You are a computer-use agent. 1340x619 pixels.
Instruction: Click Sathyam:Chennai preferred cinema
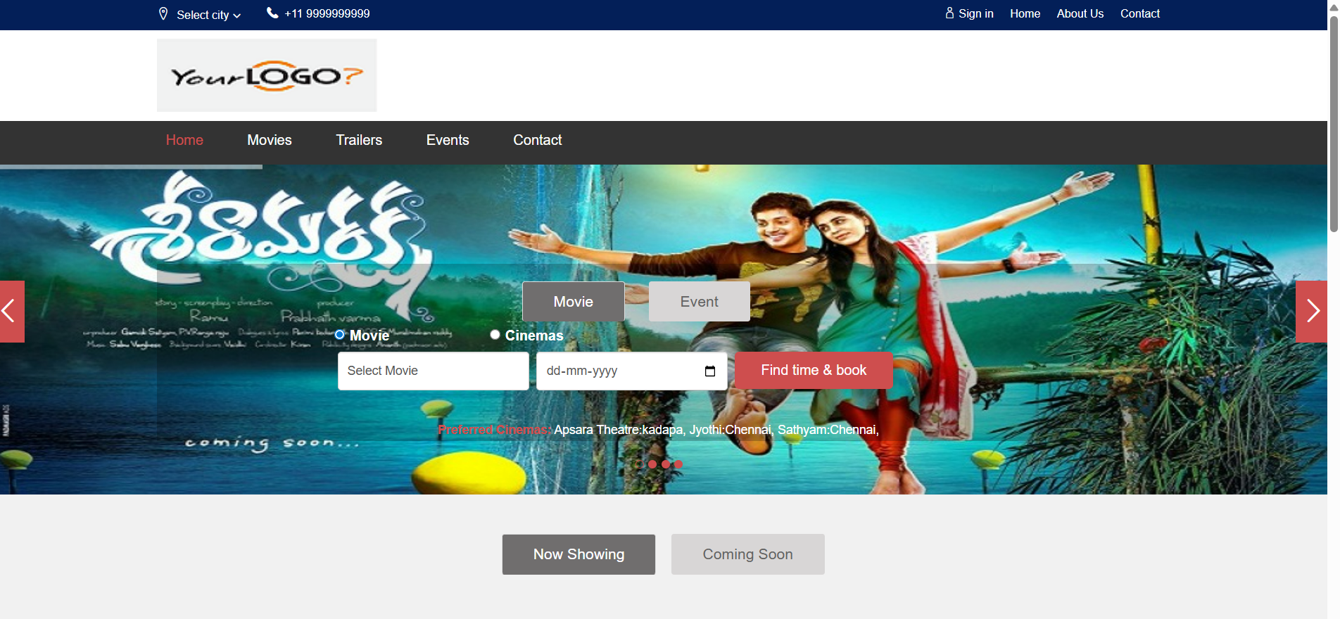click(x=826, y=430)
